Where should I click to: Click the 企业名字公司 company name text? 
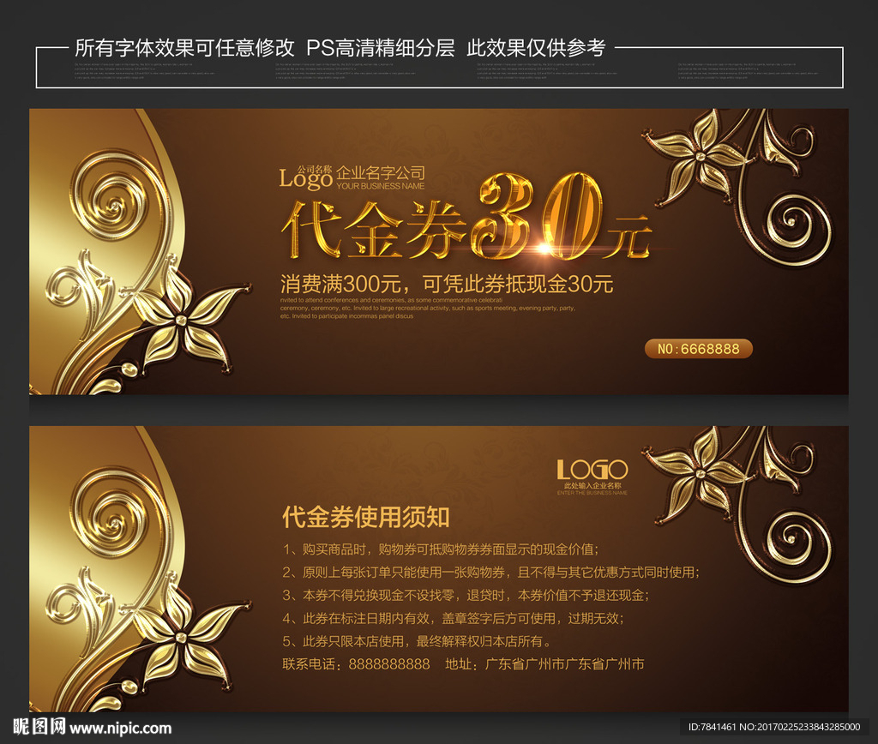pyautogui.click(x=380, y=173)
